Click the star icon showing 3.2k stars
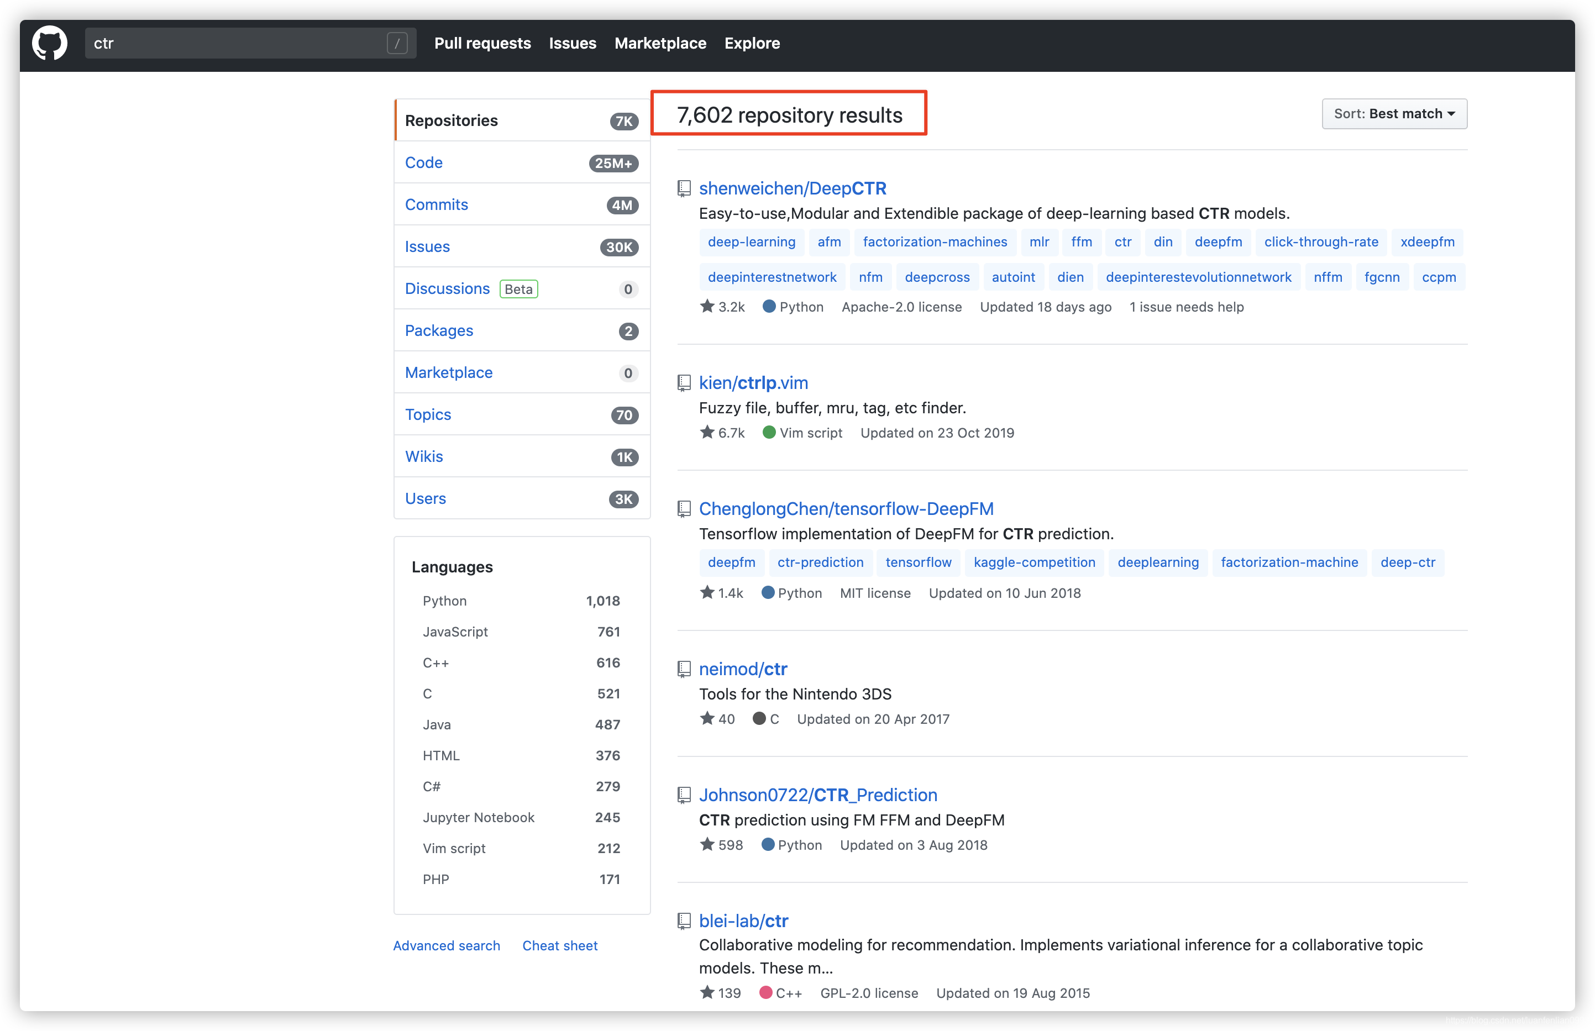Viewport: 1595px width, 1031px height. pyautogui.click(x=707, y=306)
